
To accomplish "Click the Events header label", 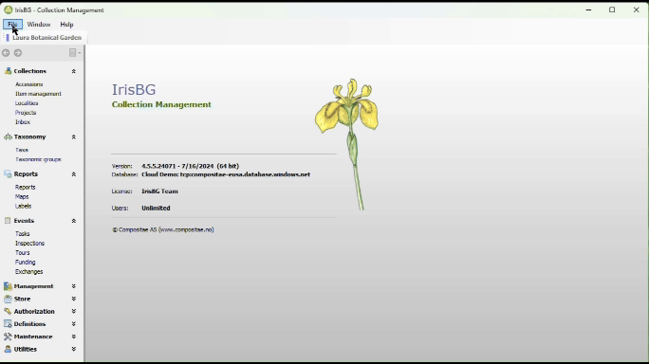I will coord(24,221).
